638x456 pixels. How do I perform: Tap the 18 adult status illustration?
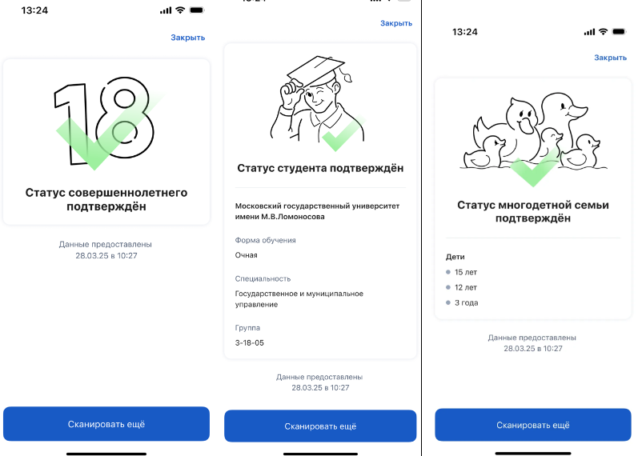click(x=106, y=123)
